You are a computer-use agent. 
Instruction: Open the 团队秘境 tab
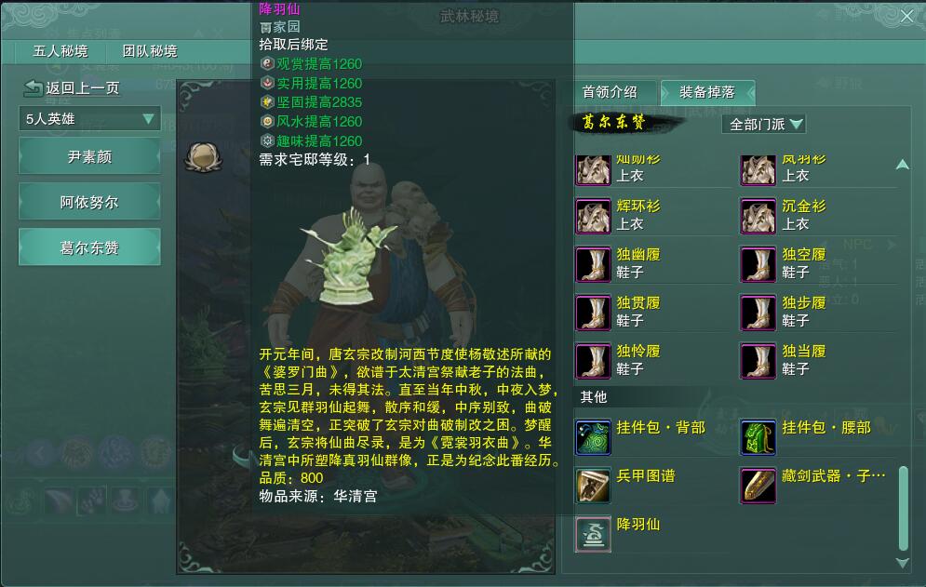[150, 51]
